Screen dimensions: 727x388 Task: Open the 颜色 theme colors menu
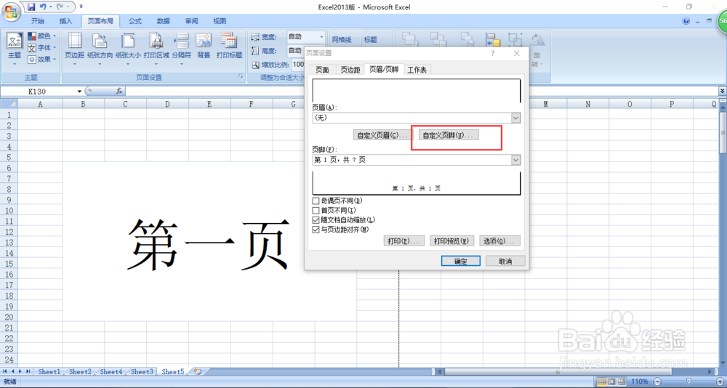[x=41, y=36]
